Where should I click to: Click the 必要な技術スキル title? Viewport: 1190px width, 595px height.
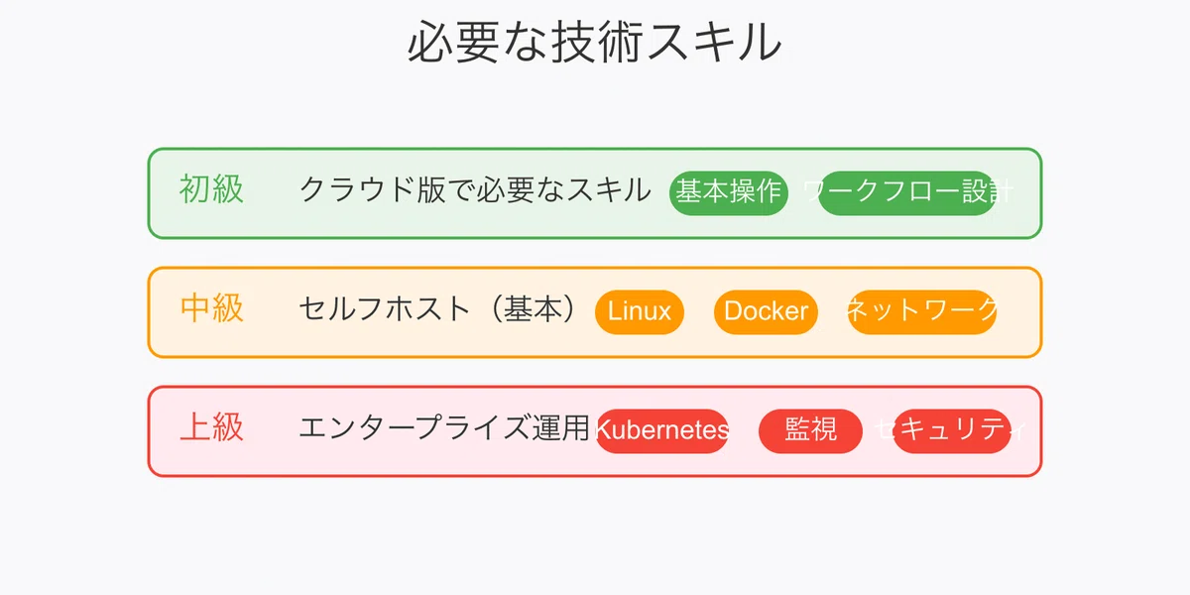(595, 43)
